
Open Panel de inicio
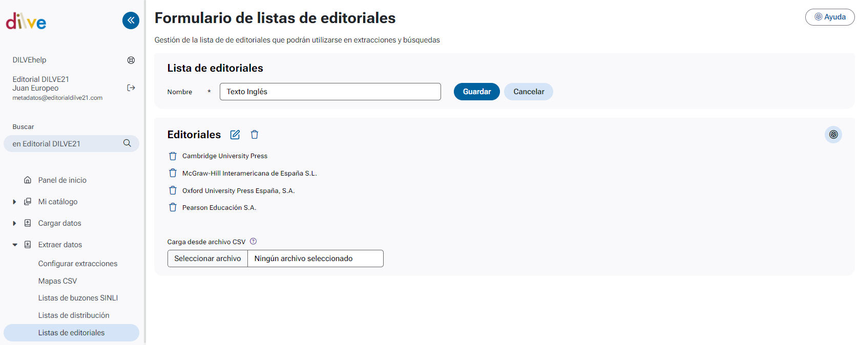pyautogui.click(x=62, y=180)
